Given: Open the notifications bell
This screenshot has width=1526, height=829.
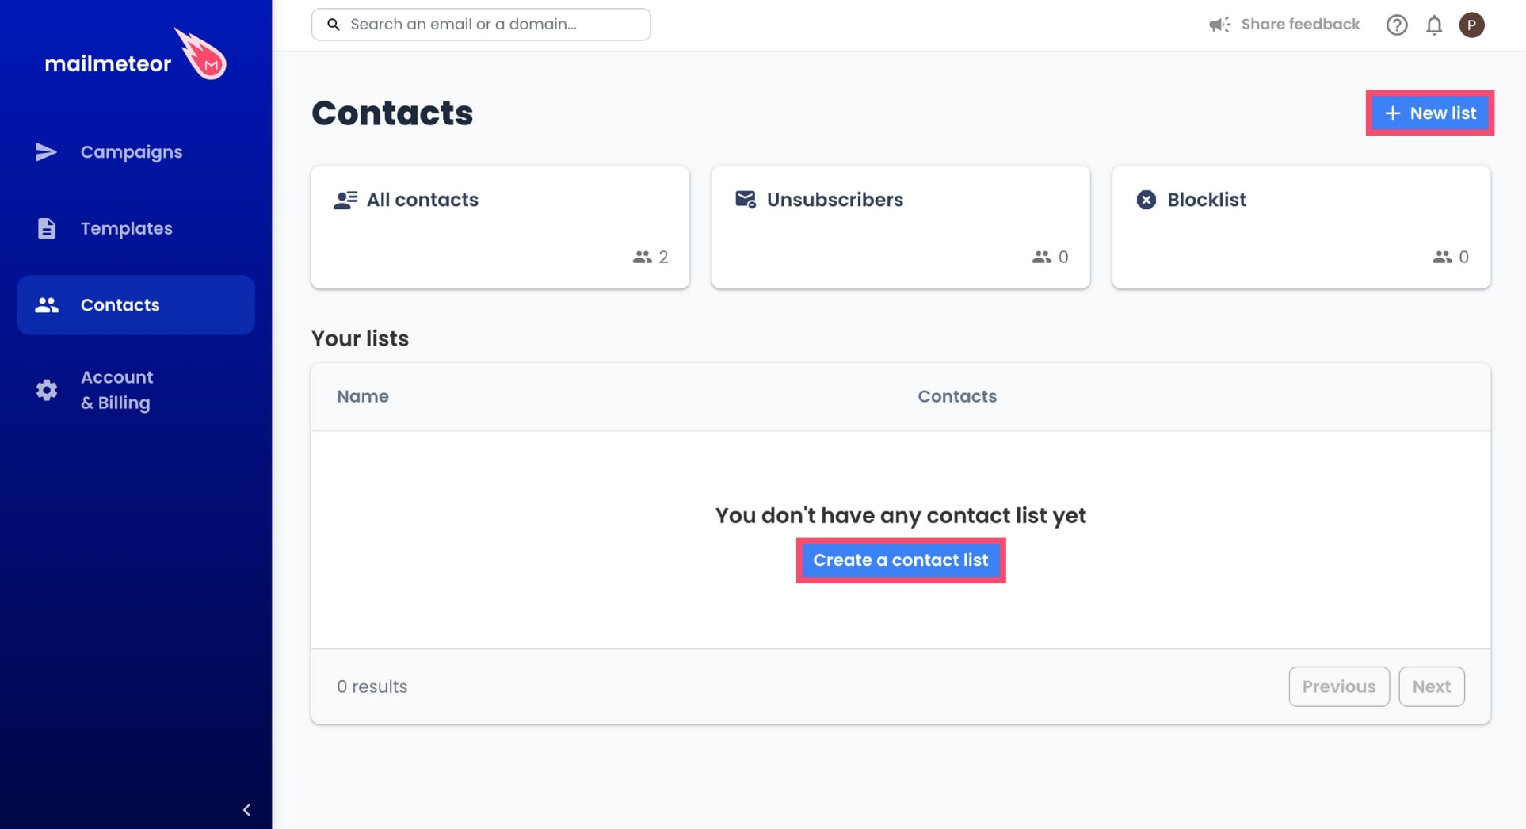Looking at the screenshot, I should pyautogui.click(x=1434, y=25).
